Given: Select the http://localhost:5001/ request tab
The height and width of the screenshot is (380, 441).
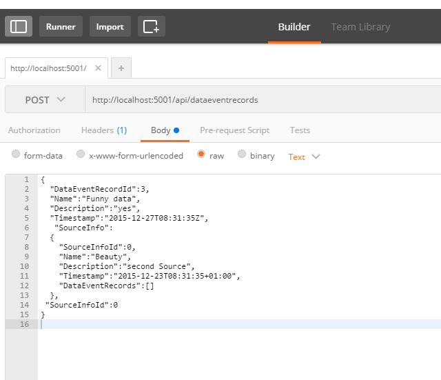Looking at the screenshot, I should [48, 68].
